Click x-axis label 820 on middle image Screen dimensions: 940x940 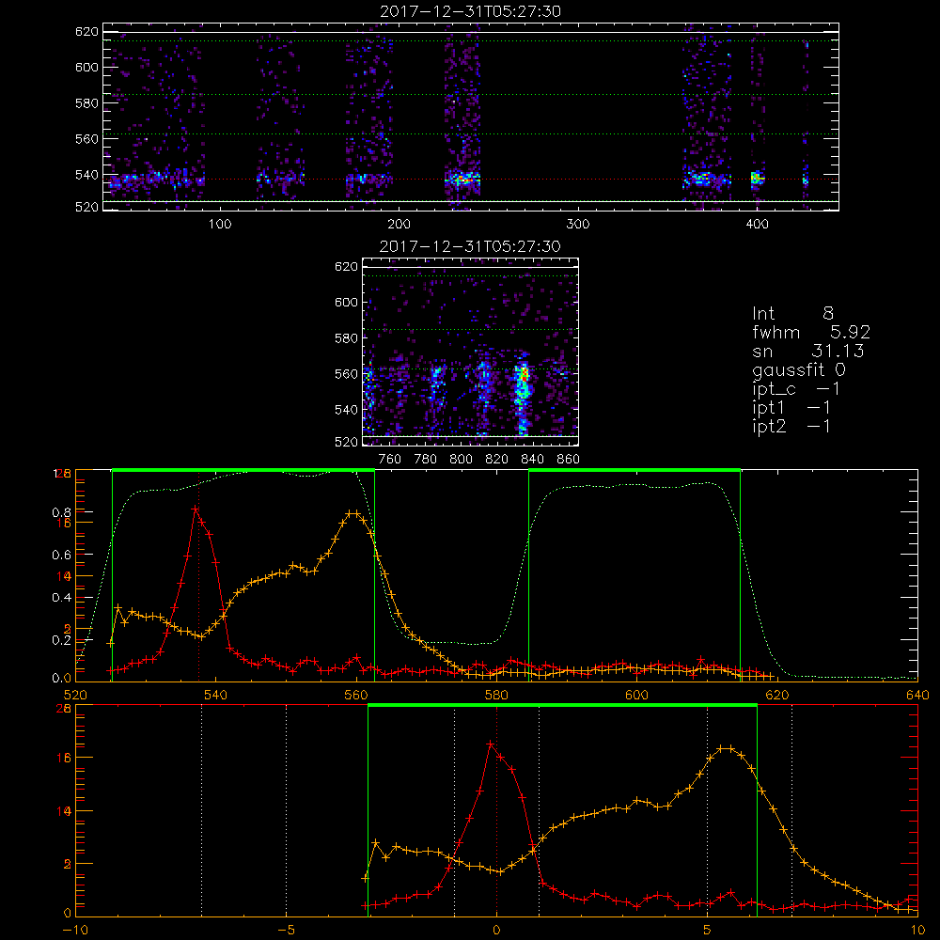pos(497,460)
